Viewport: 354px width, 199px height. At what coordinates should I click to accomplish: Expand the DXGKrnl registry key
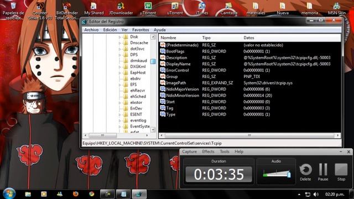pos(120,67)
